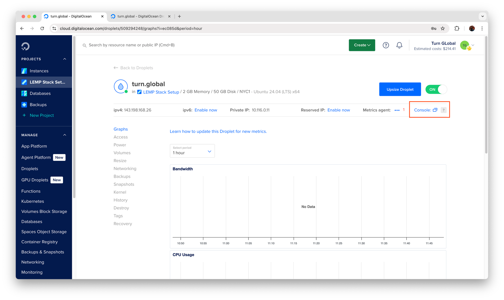This screenshot has width=504, height=300.
Task: Click Enable now for ipv6
Action: 206,110
